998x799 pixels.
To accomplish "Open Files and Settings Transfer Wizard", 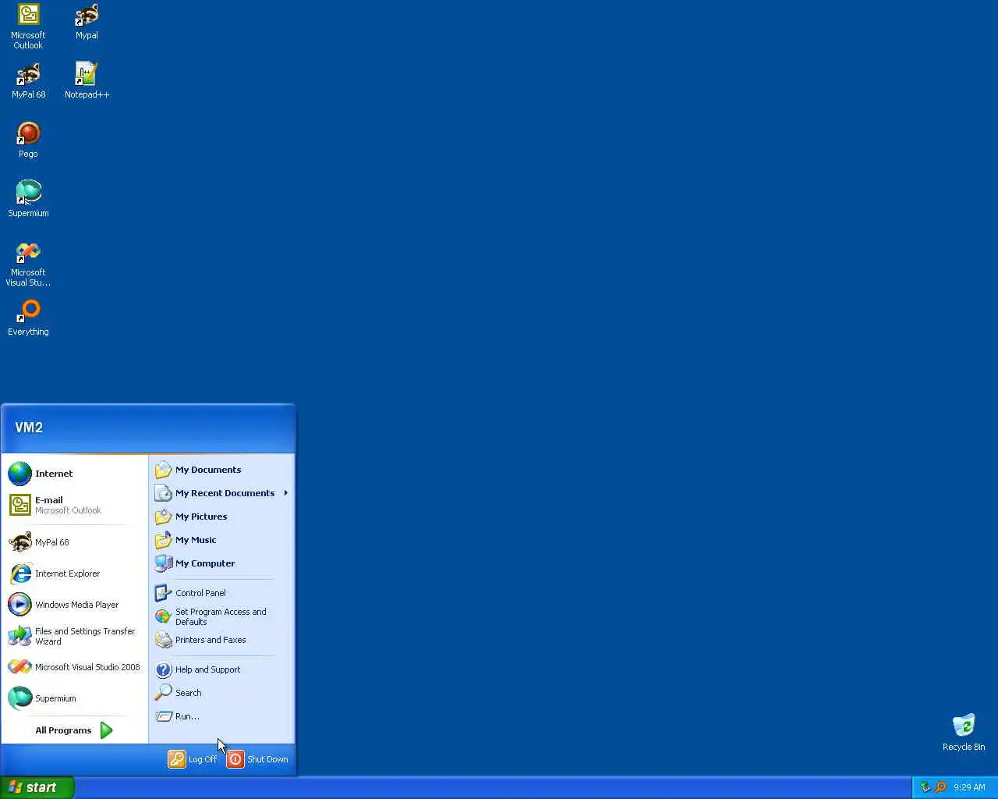I will point(75,636).
